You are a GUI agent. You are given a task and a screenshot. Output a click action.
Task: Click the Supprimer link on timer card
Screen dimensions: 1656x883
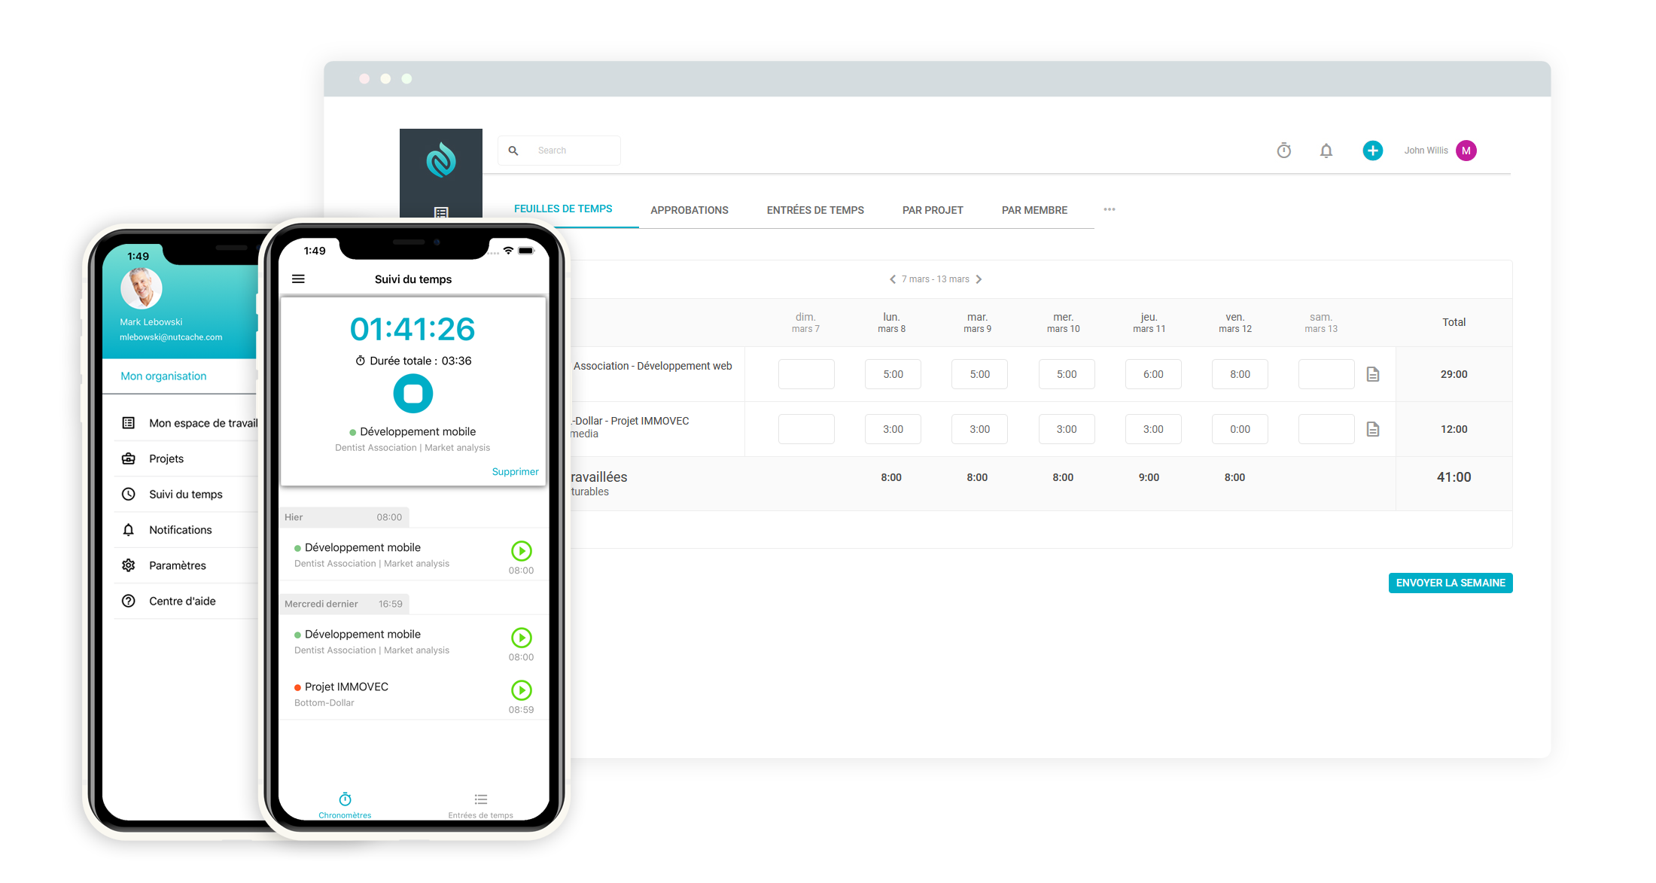point(515,472)
